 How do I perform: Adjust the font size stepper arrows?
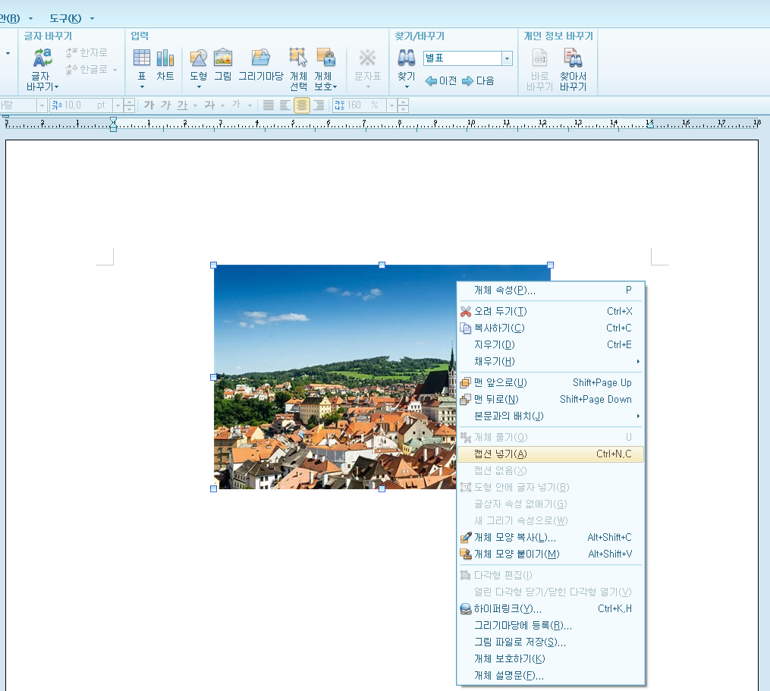129,105
